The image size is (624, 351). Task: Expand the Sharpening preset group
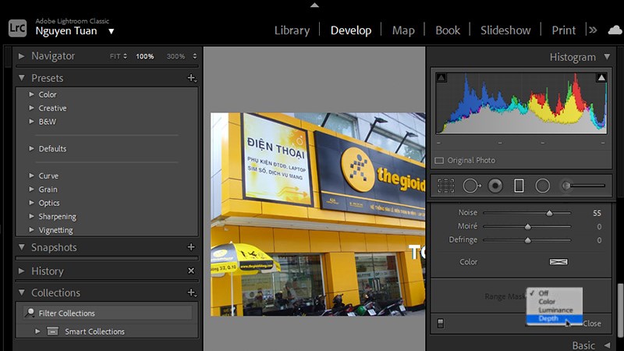[x=31, y=216]
